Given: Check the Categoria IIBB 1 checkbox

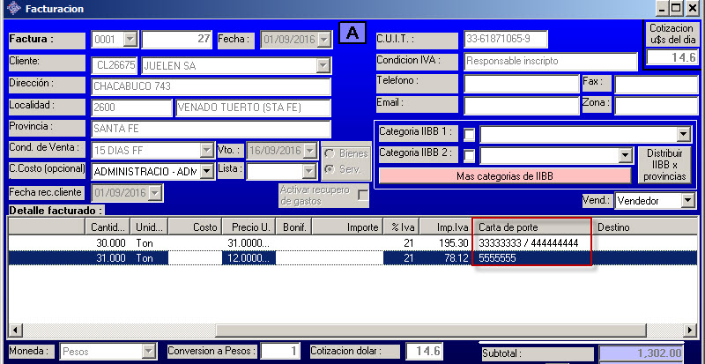Looking at the screenshot, I should [469, 134].
